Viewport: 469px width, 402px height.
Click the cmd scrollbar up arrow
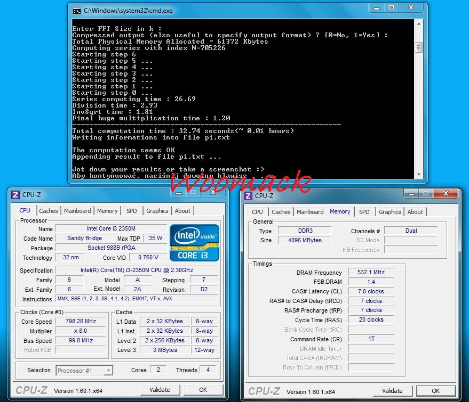(419, 24)
